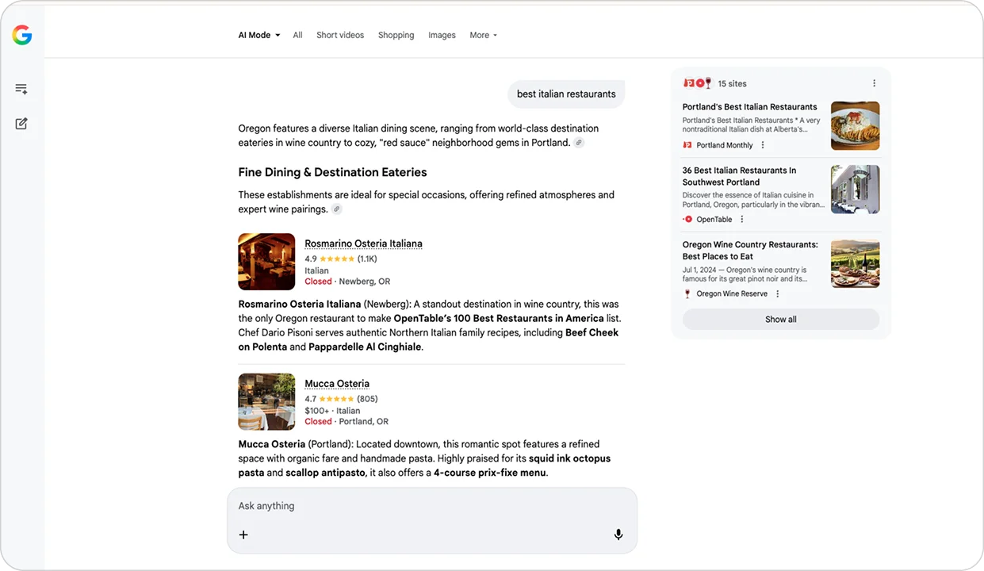
Task: Open the Mucca Osteria link
Action: pyautogui.click(x=337, y=384)
